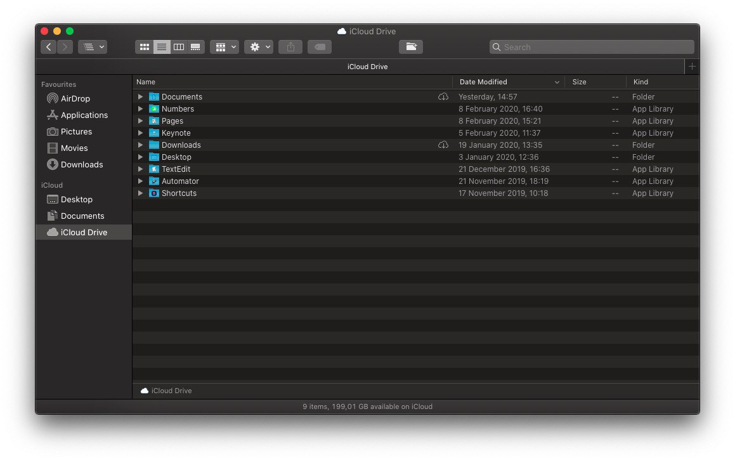Select the Numbers app library folder icon
Image resolution: width=735 pixels, height=461 pixels.
[153, 108]
